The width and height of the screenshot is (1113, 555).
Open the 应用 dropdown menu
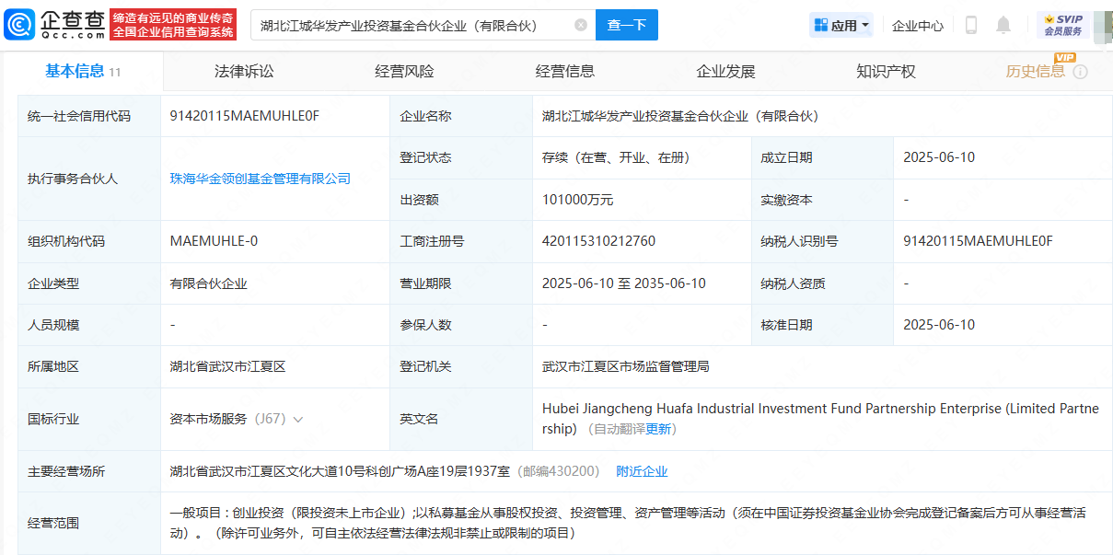[841, 25]
